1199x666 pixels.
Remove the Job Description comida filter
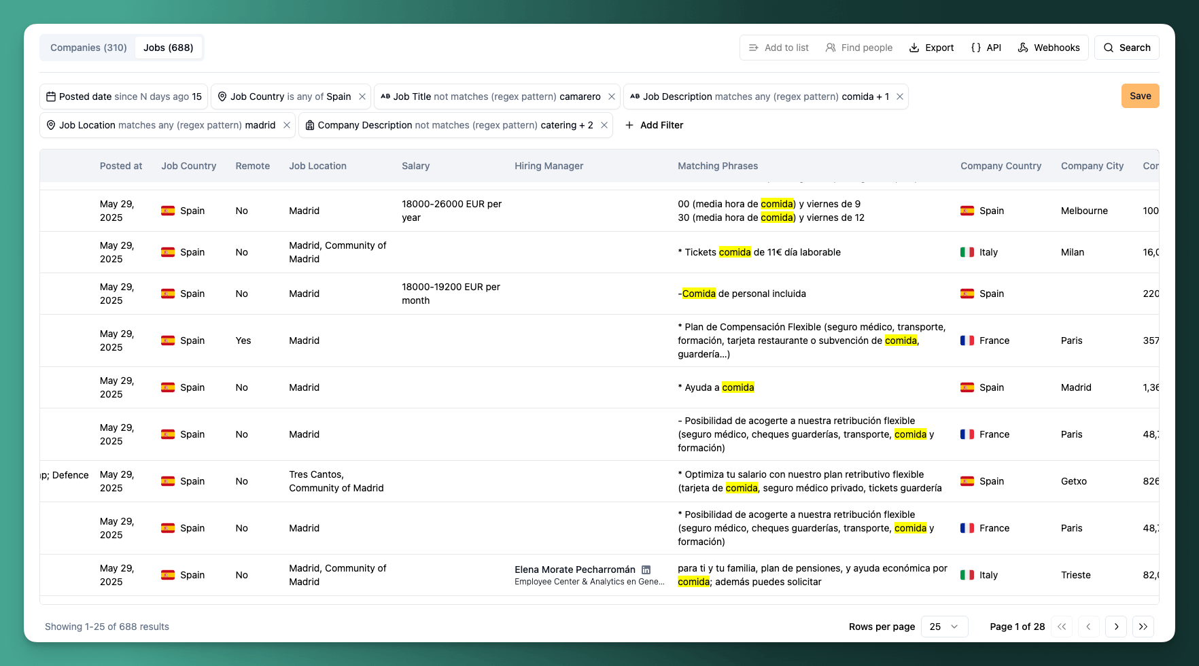pyautogui.click(x=900, y=97)
